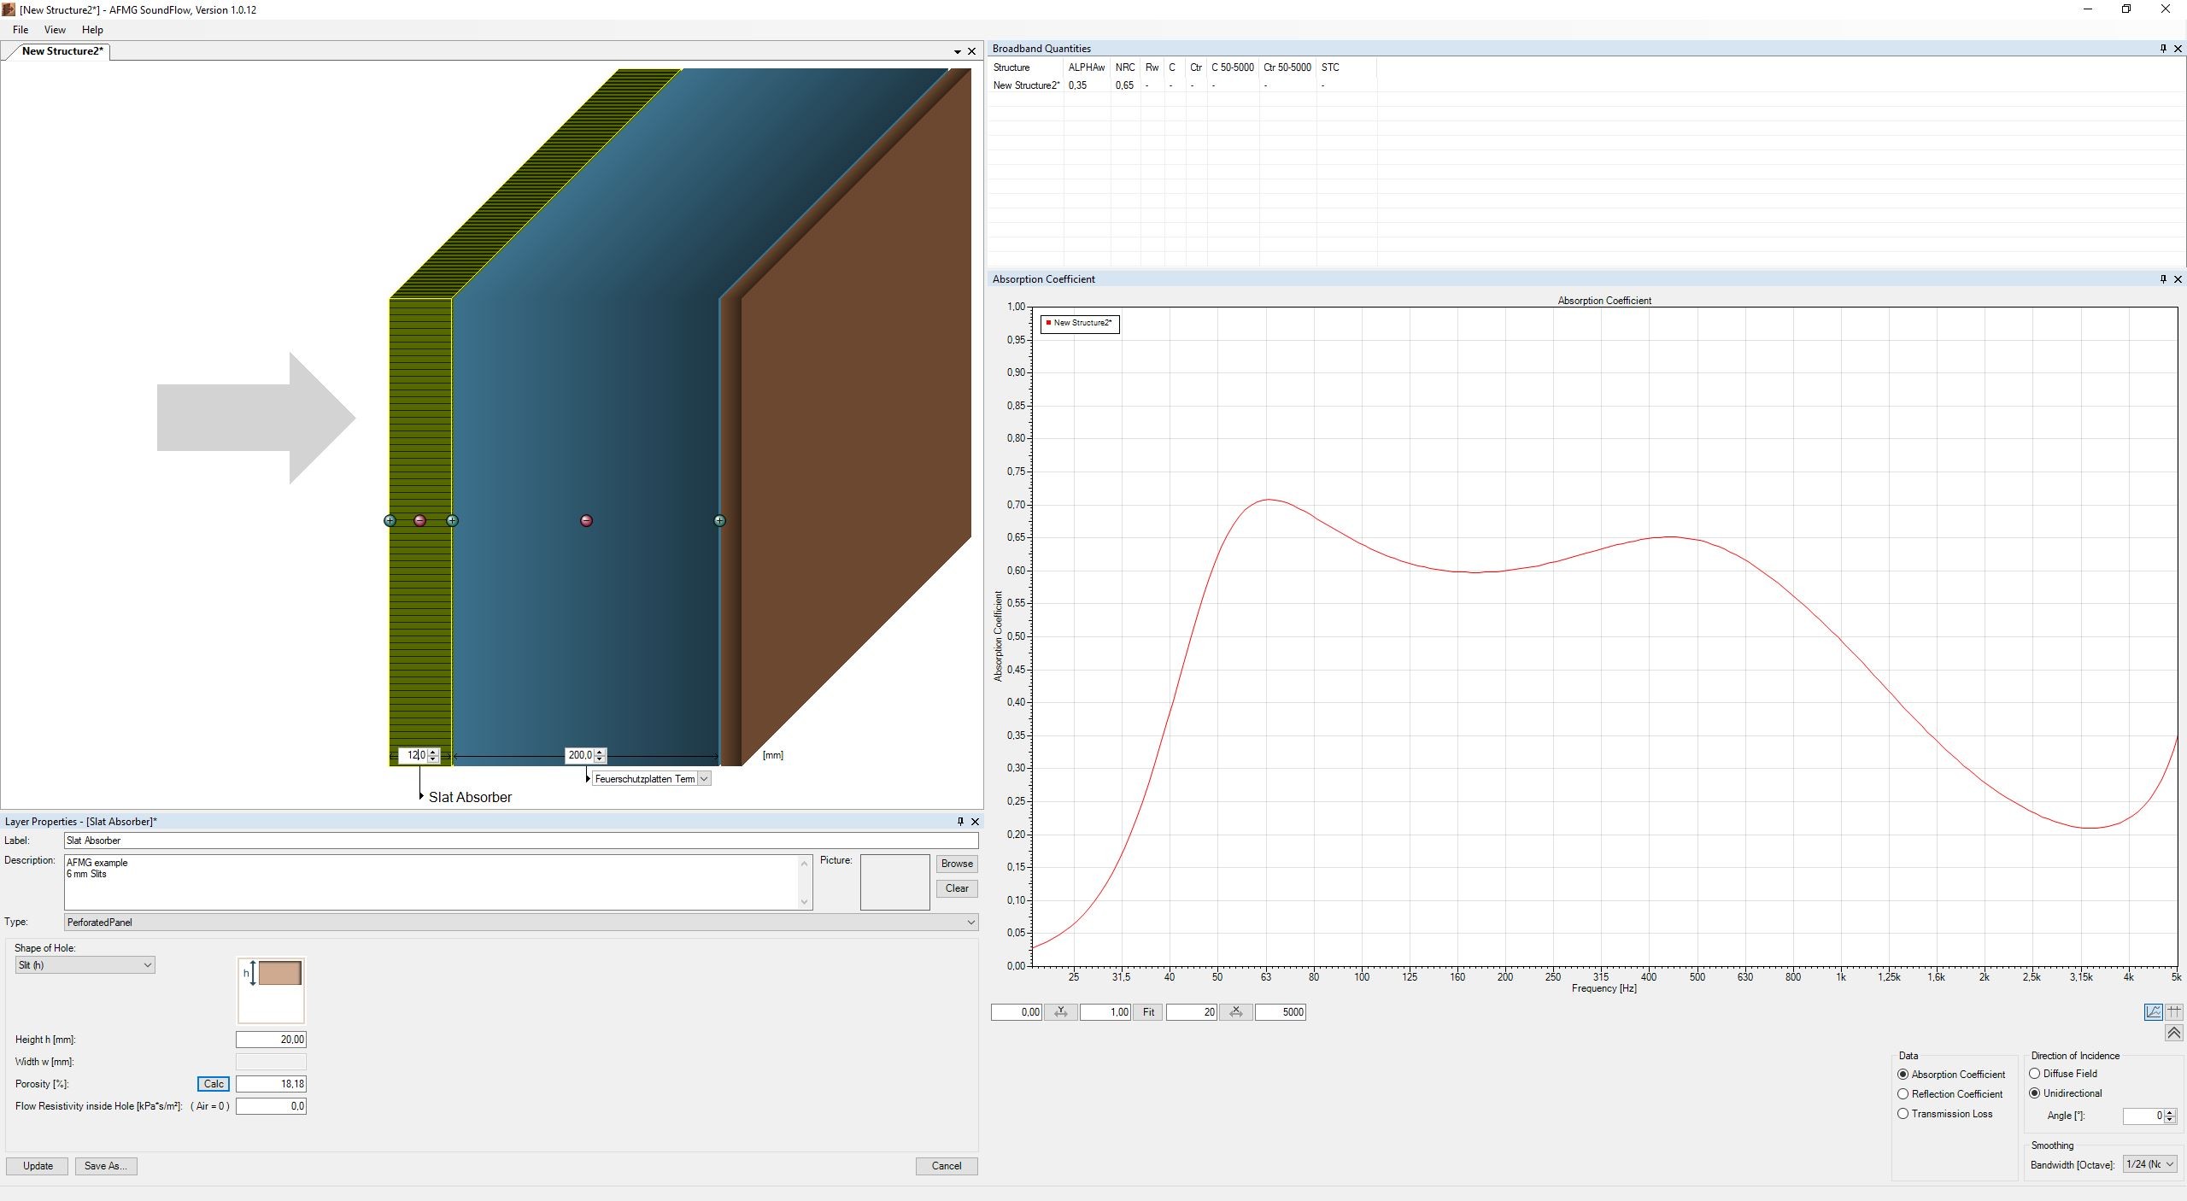Add layer before the brown back wall
Viewport: 2187px width, 1201px height.
tap(719, 520)
